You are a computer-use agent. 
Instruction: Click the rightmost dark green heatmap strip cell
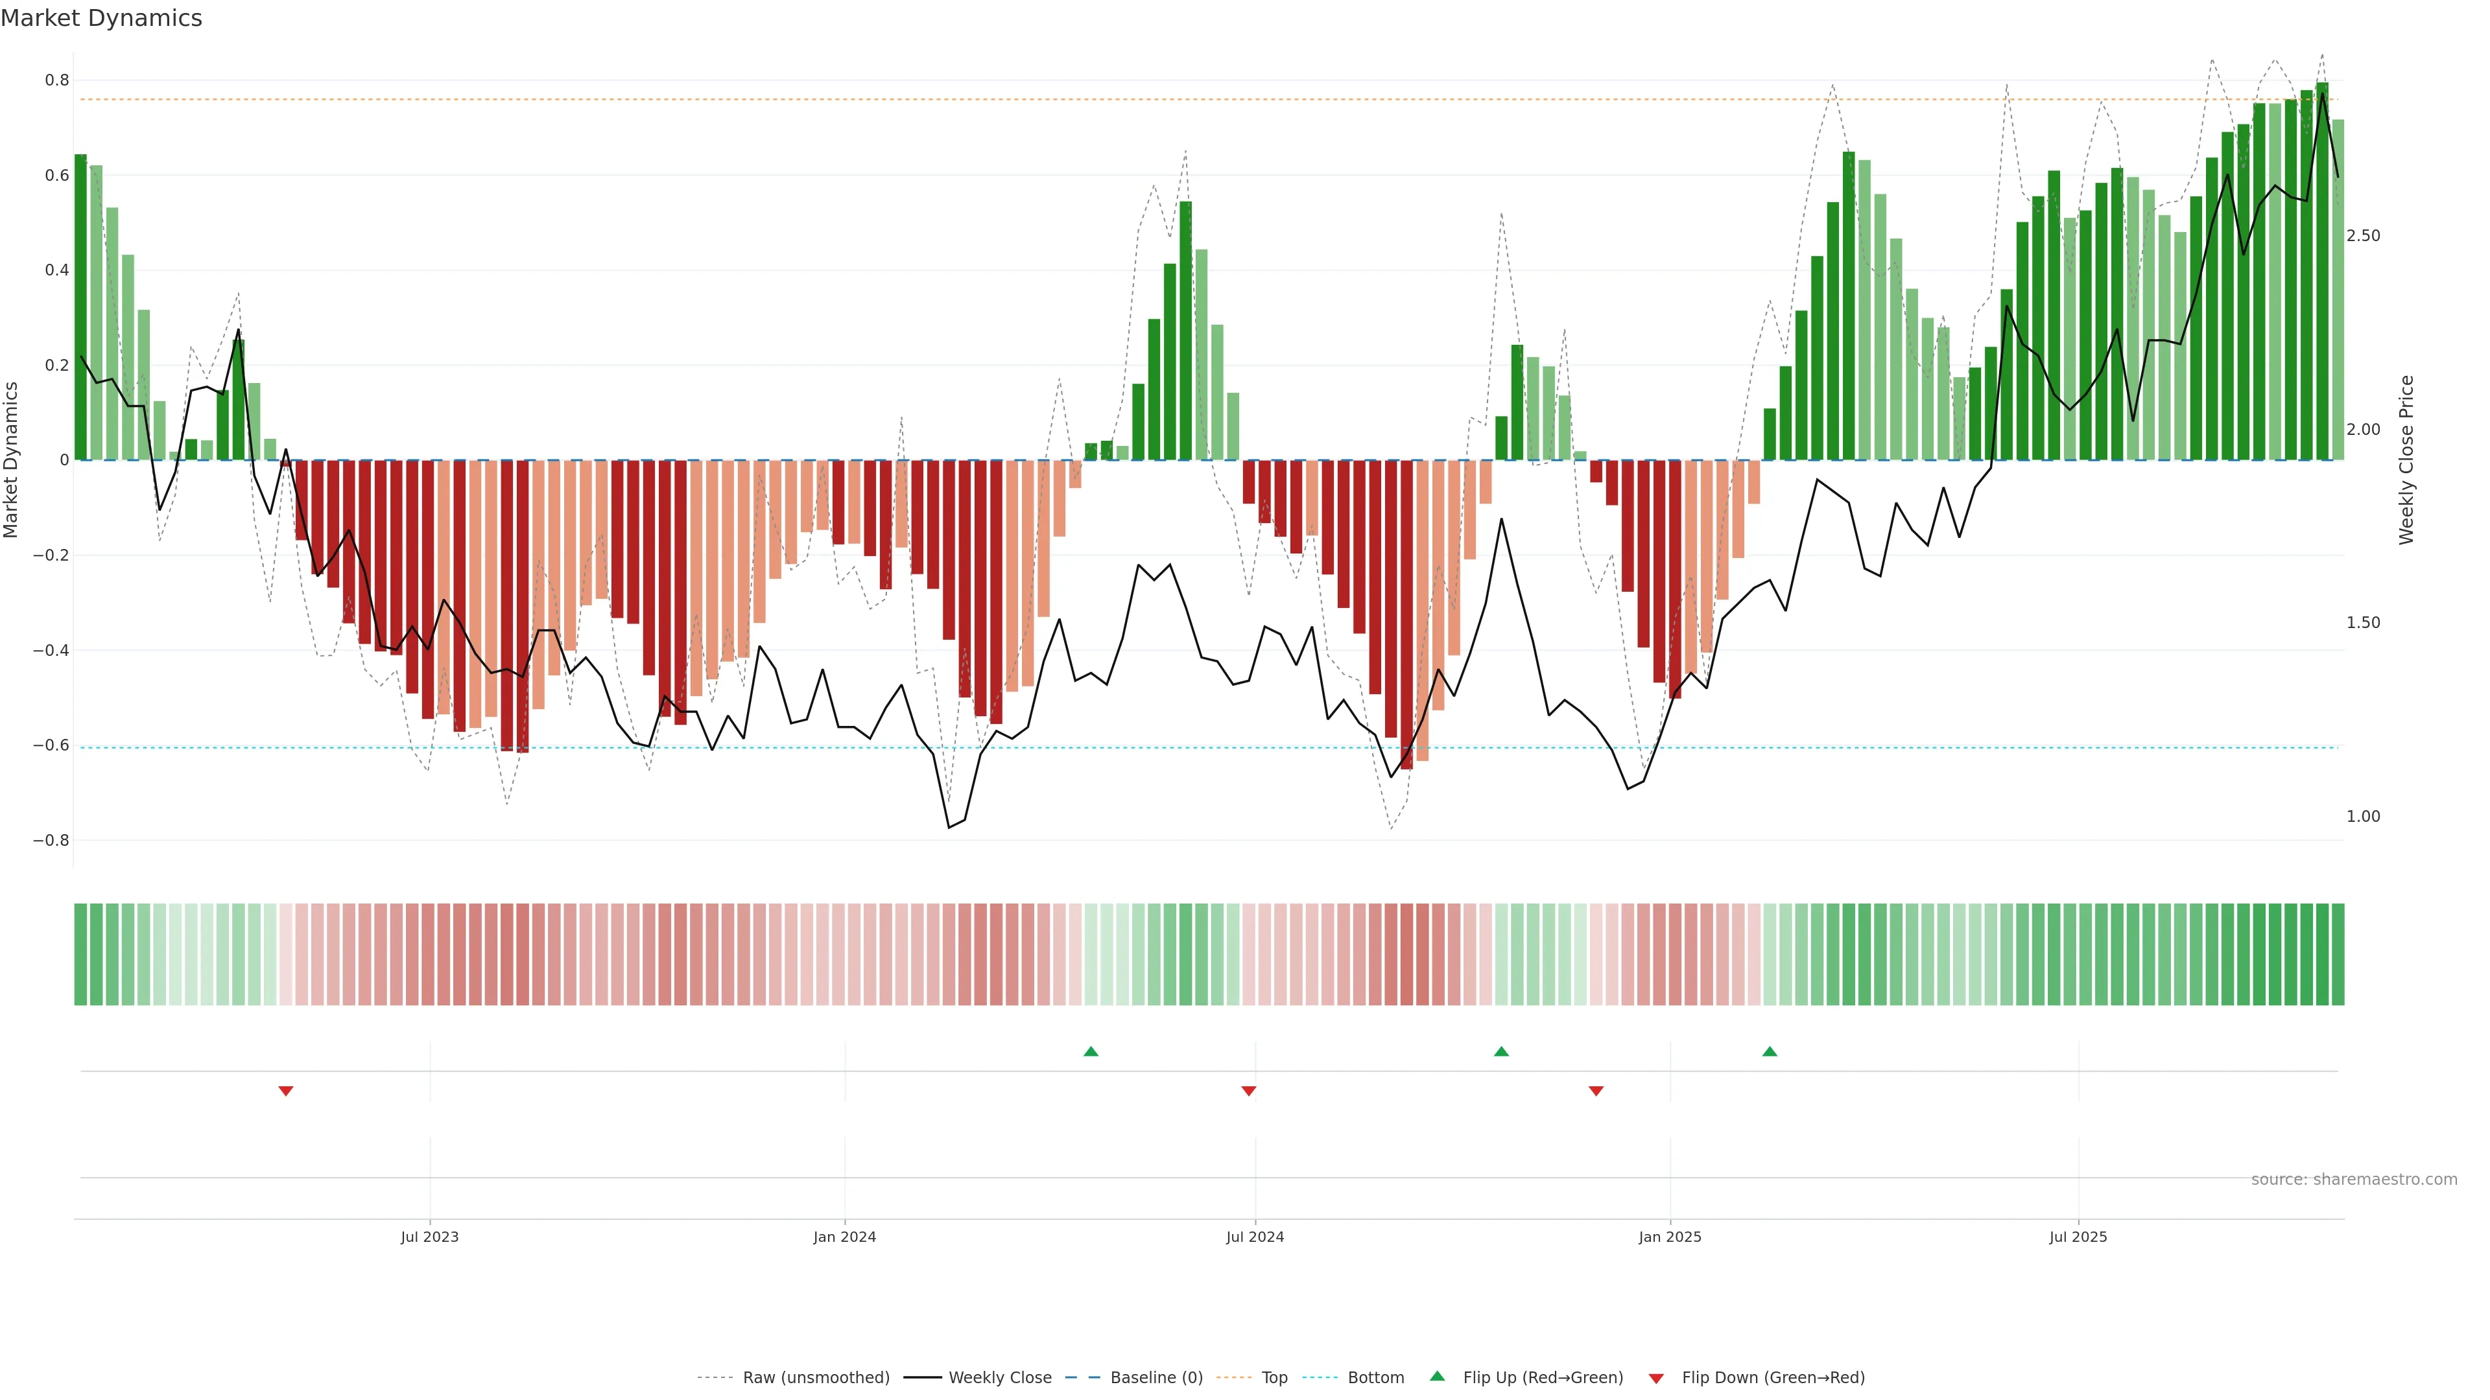(2337, 955)
